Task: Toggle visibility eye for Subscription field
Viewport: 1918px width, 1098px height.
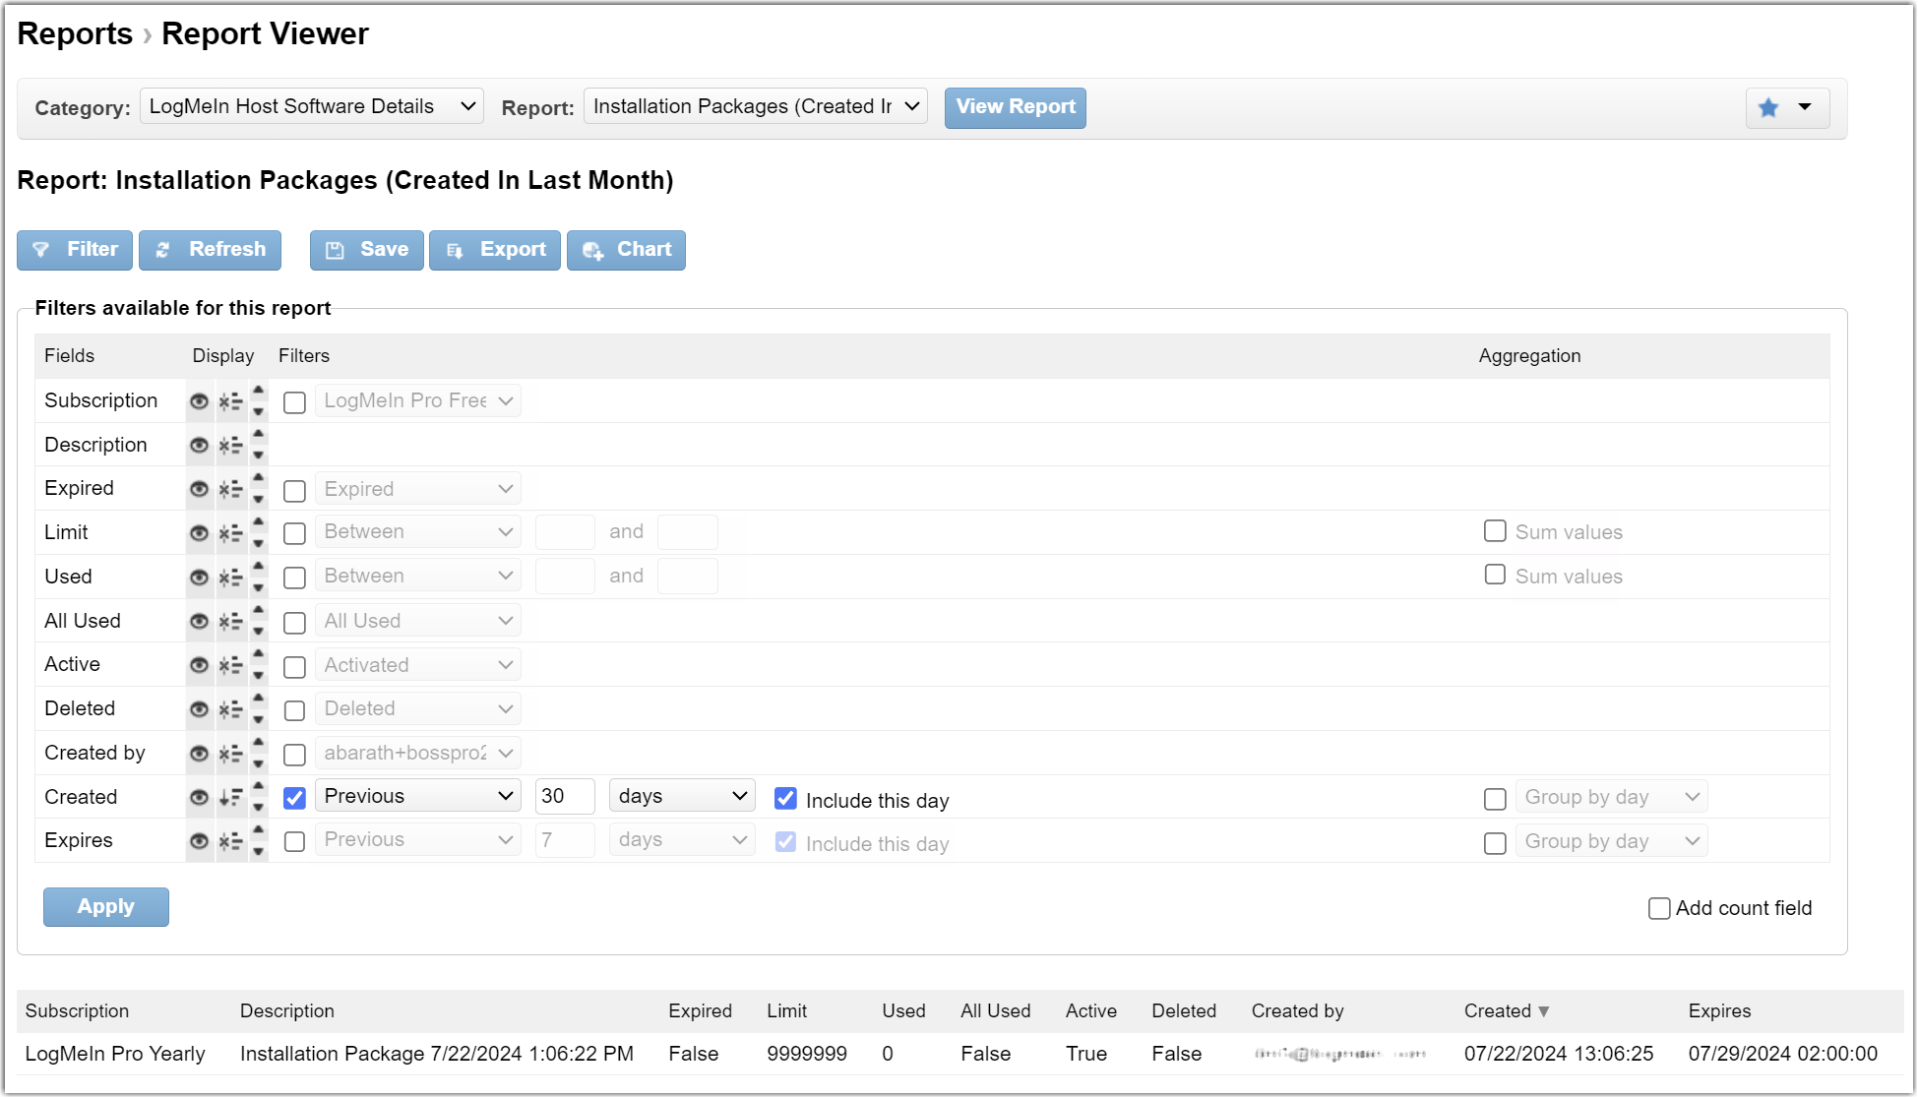Action: 199,401
